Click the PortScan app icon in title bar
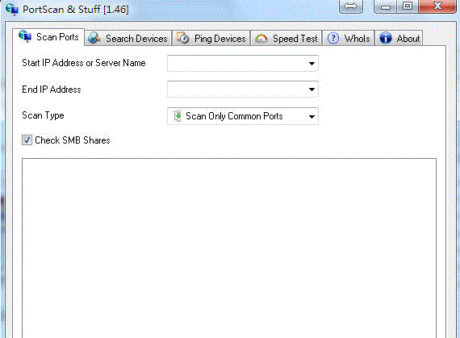The image size is (460, 338). (12, 9)
